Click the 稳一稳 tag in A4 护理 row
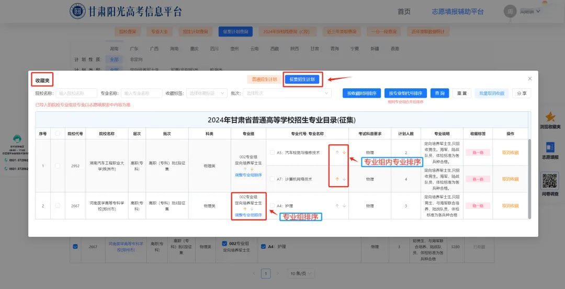Viewport: 565px width, 289px height. coord(478,206)
